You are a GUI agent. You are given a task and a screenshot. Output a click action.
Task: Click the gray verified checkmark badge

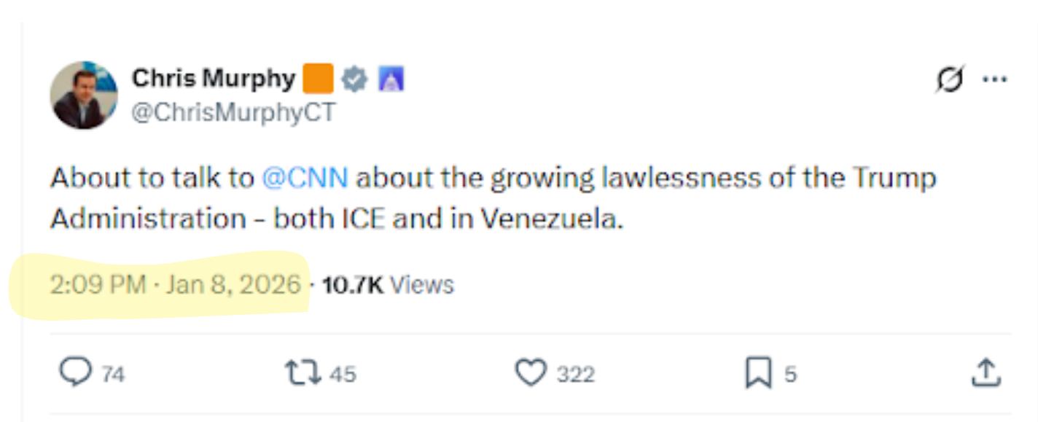point(355,79)
